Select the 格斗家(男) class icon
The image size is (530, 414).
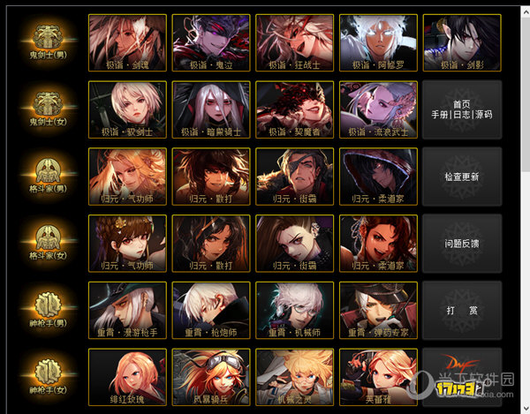[48, 176]
